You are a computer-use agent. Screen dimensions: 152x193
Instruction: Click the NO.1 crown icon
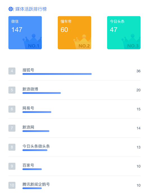[x=32, y=41]
